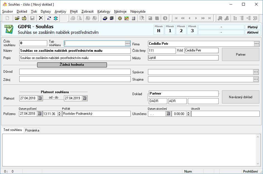Image resolution: width=263 pixels, height=174 pixels.
Task: Click the sigma tree toolbar icon
Action: 255,18
